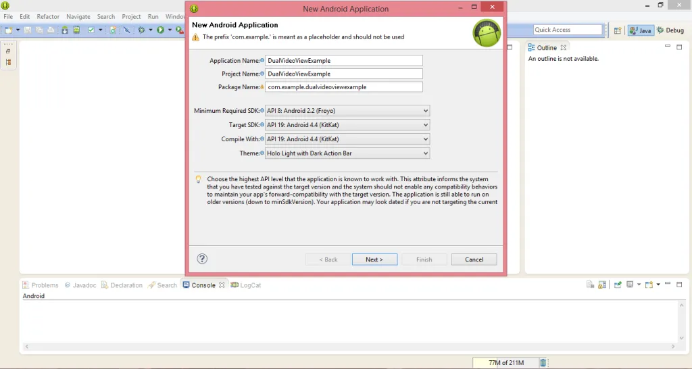The width and height of the screenshot is (692, 369).
Task: Click the Quick Access search box
Action: 568,30
